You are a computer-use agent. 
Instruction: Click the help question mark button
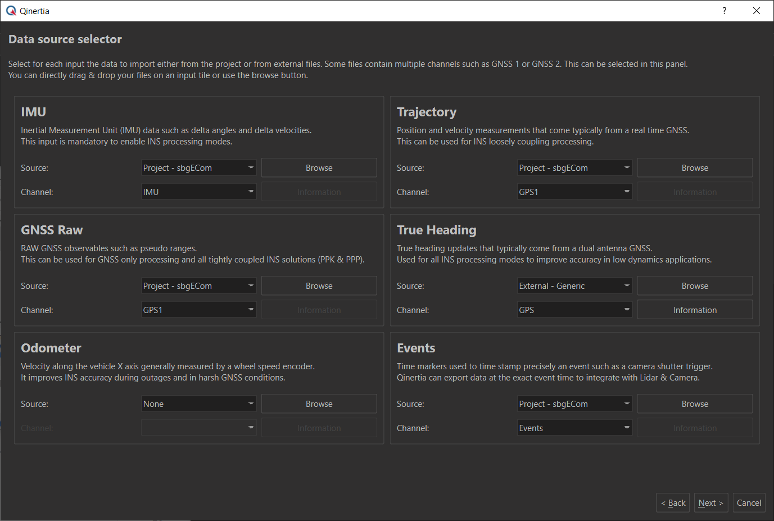(724, 11)
